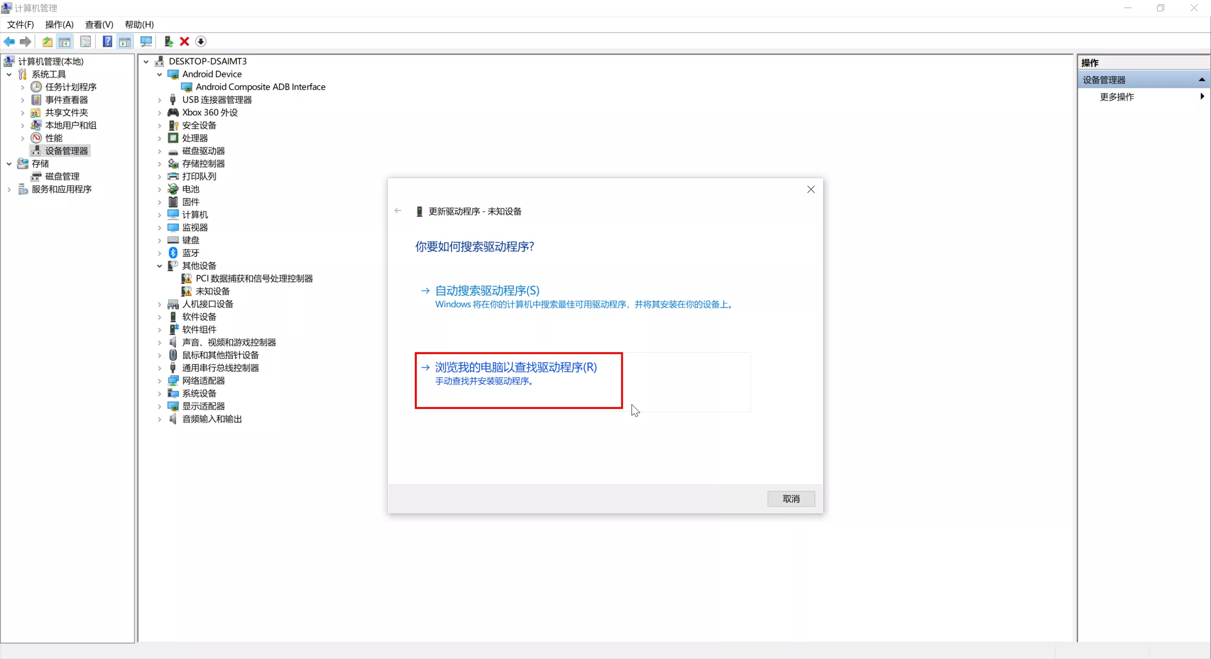This screenshot has height=659, width=1211.
Task: Click scan for hardware changes icon
Action: [x=146, y=42]
